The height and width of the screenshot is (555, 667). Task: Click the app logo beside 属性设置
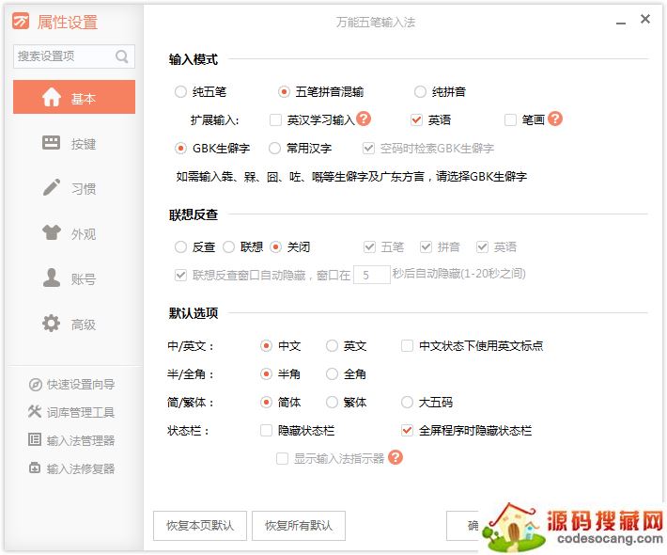pos(21,21)
